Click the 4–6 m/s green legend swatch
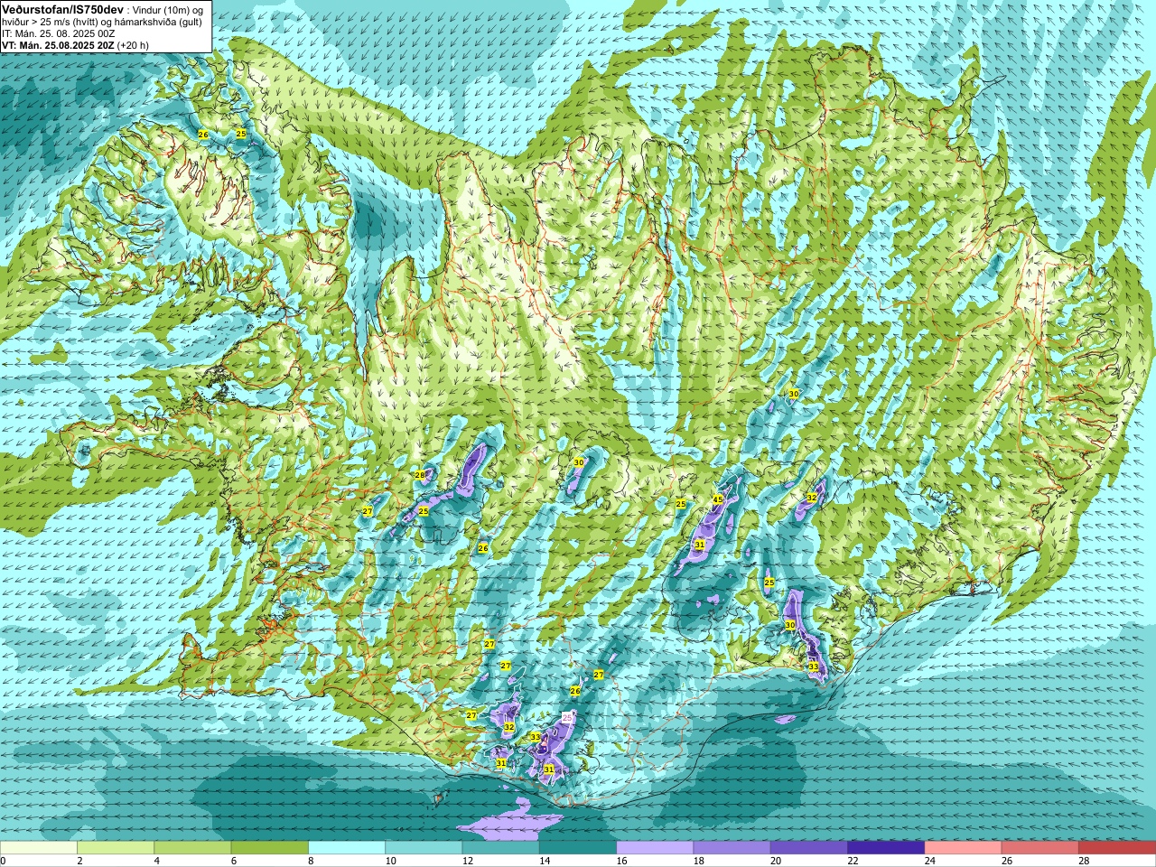1156x867 pixels. pos(192,848)
